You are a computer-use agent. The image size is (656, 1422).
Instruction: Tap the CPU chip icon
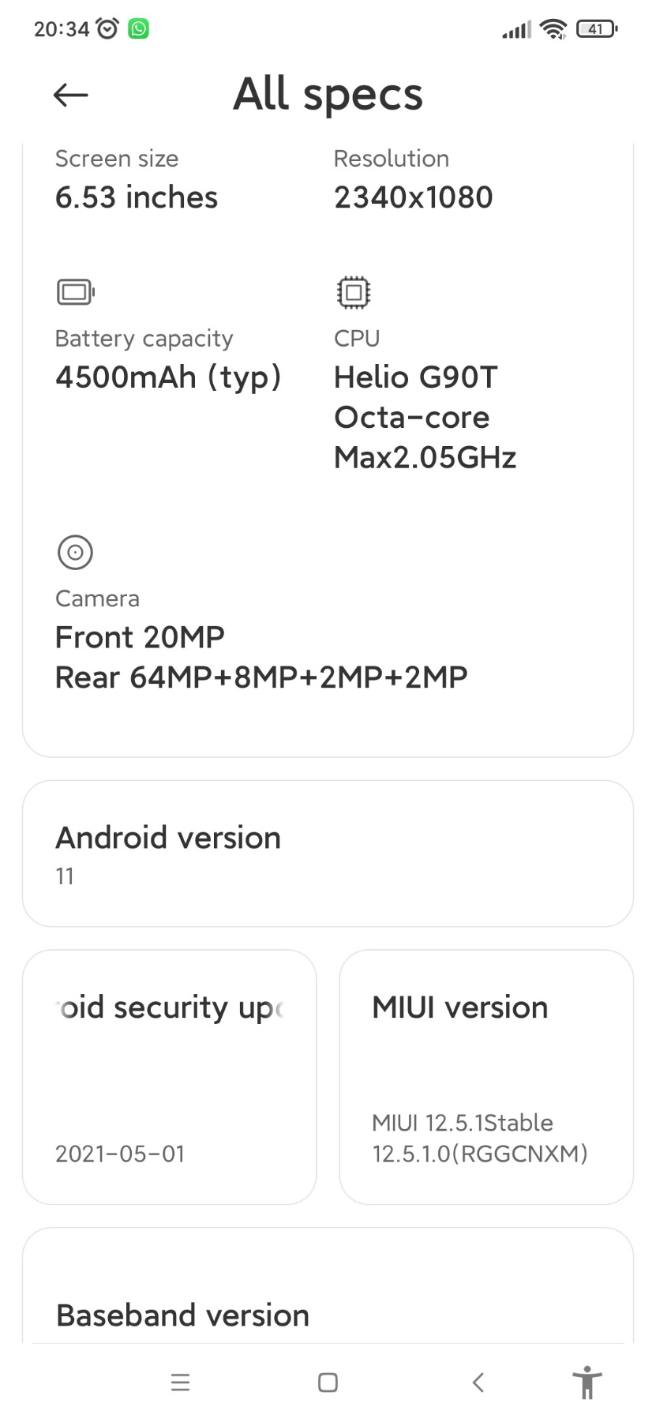point(353,292)
